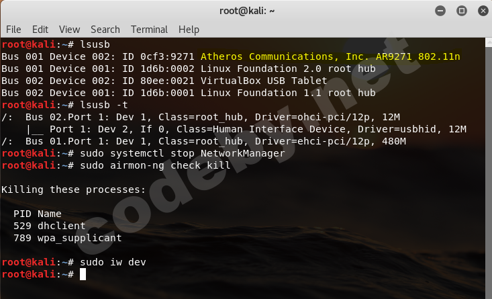Open the Search menu
The image size is (492, 299).
[105, 30]
